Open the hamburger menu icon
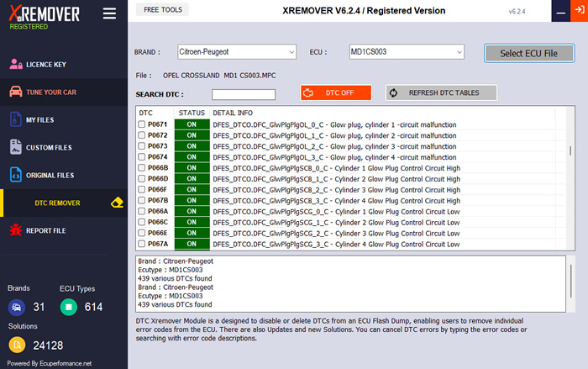Viewport: 588px width, 369px height. click(109, 13)
